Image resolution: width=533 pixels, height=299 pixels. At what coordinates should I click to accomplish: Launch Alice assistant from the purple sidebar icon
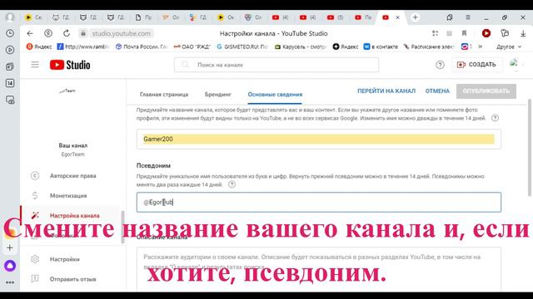(10, 265)
